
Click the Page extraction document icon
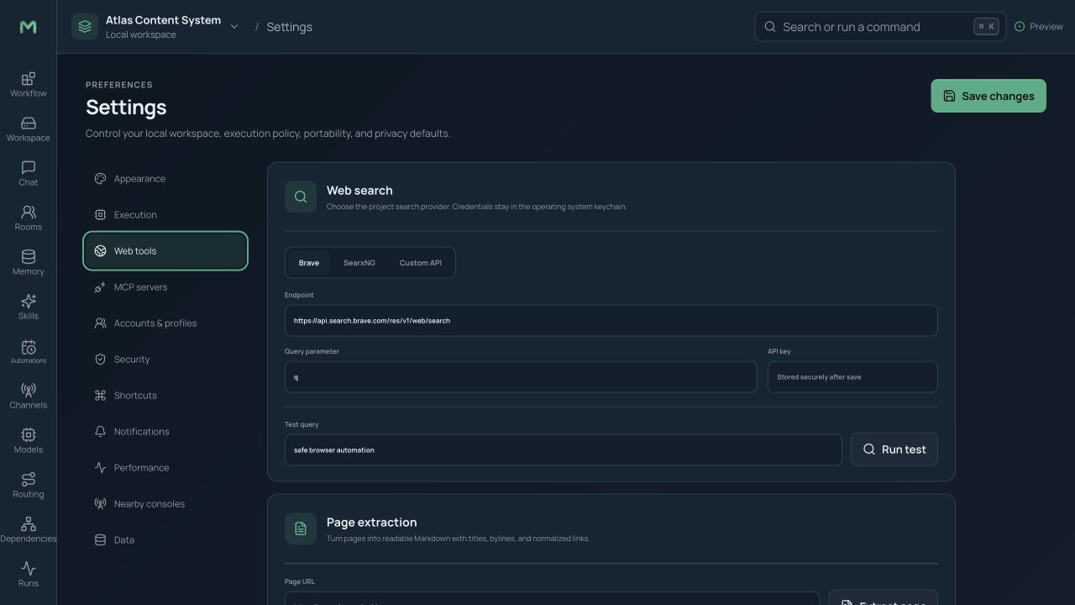coord(301,529)
